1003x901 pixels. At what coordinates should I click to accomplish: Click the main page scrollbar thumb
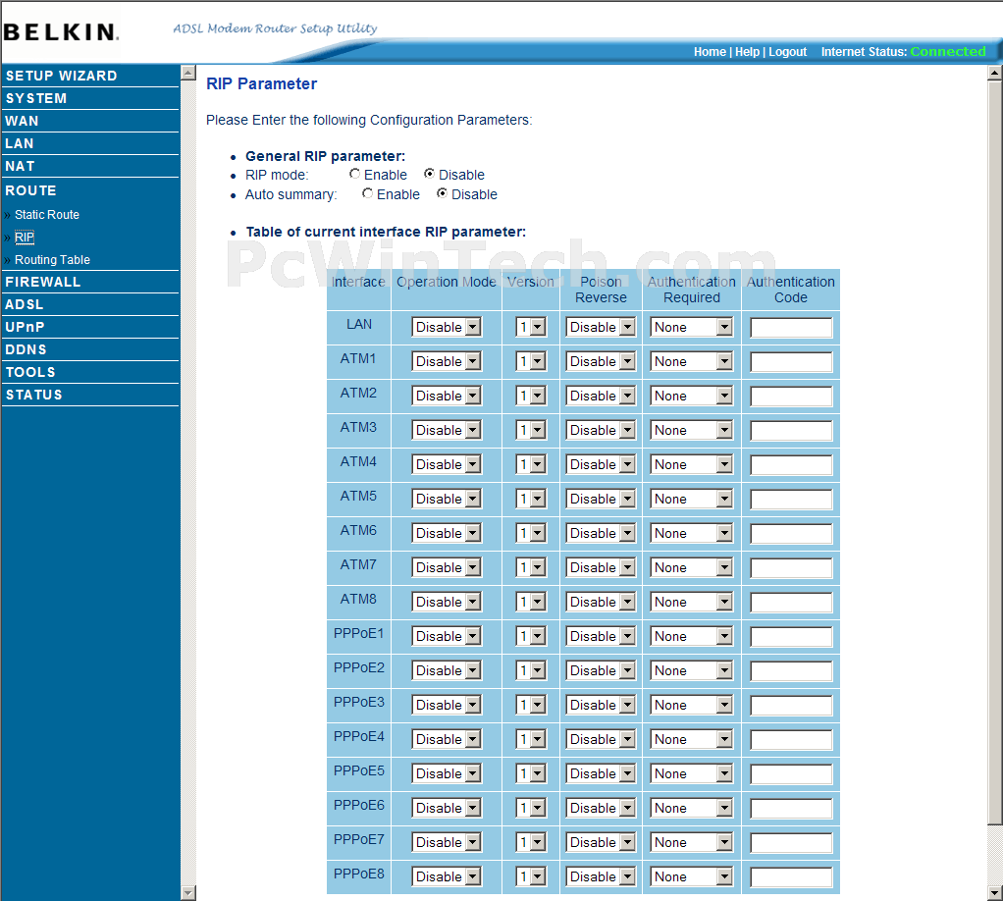[995, 453]
